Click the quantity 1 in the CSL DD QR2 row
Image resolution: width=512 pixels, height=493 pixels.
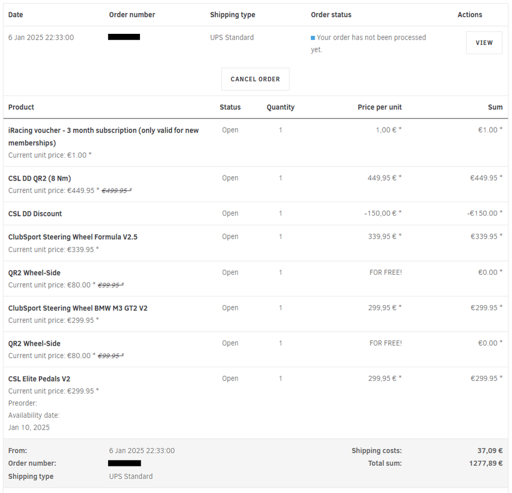click(x=281, y=178)
